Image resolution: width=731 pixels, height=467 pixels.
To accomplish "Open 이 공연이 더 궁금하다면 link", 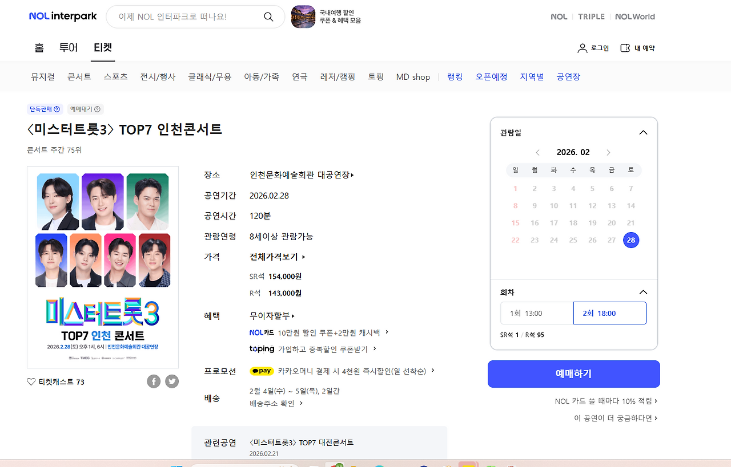I will pyautogui.click(x=616, y=418).
